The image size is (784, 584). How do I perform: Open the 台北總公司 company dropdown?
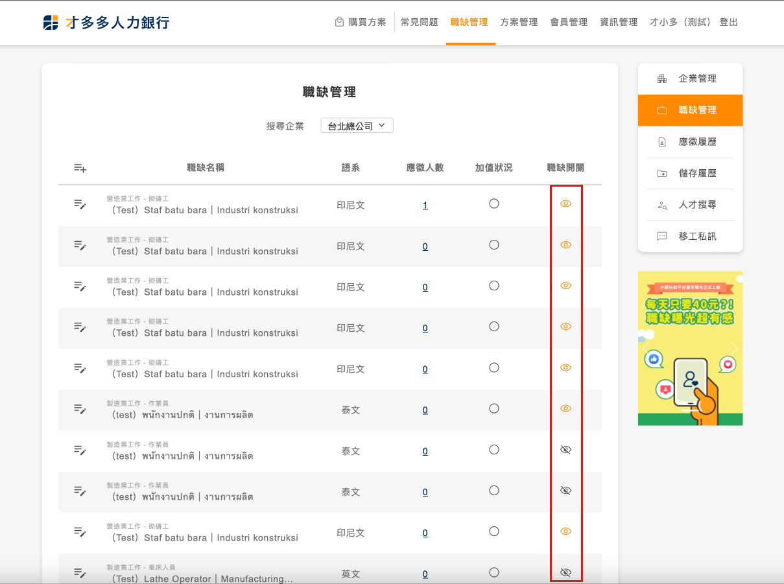tap(357, 126)
